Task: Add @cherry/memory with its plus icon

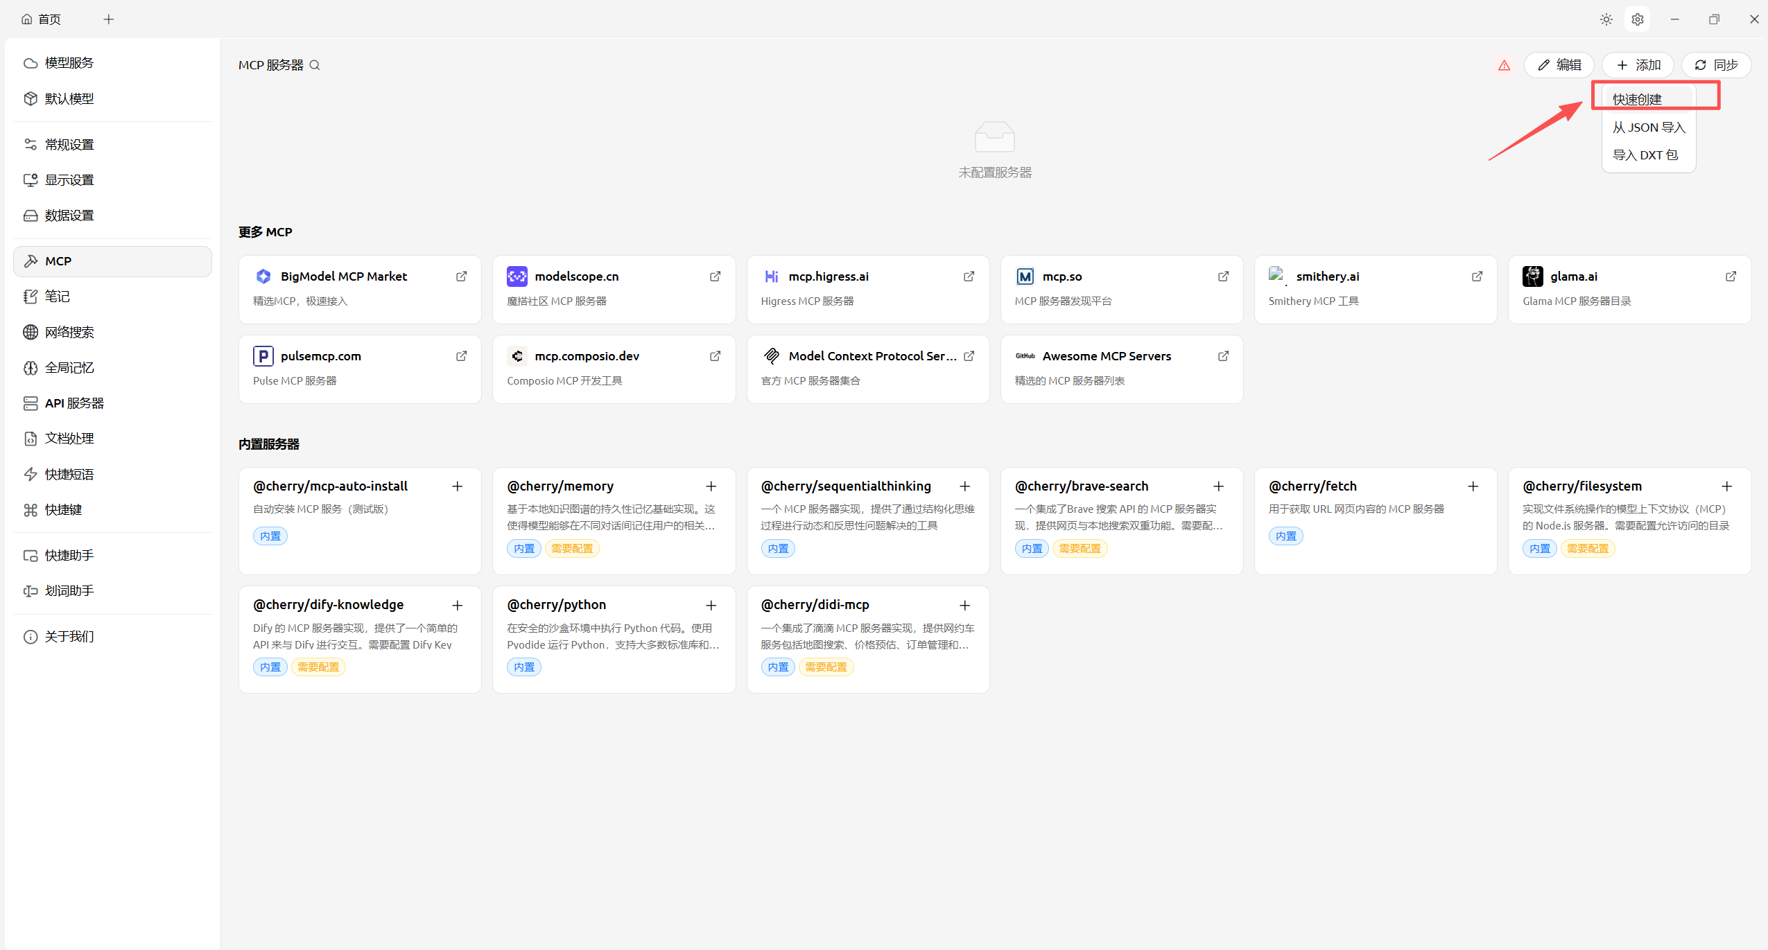Action: coord(711,486)
